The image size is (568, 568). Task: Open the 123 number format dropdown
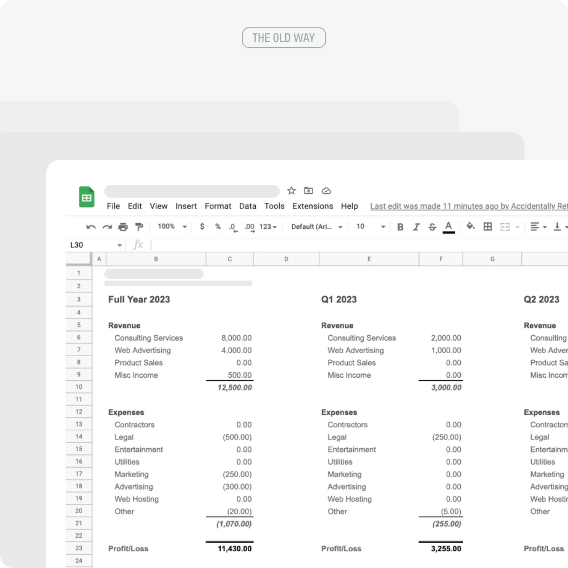(x=268, y=227)
